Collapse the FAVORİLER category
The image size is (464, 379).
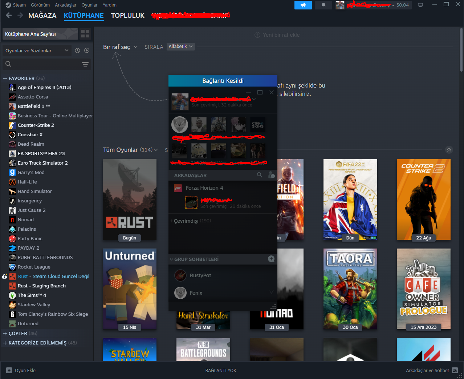pos(5,78)
